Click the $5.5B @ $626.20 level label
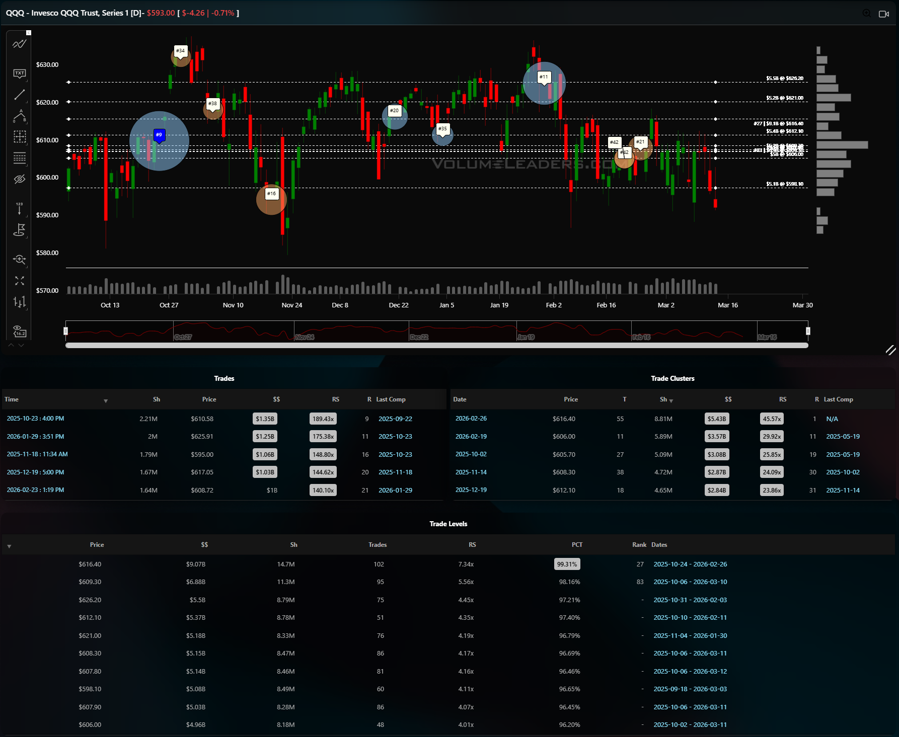Viewport: 899px width, 737px height. 785,78
